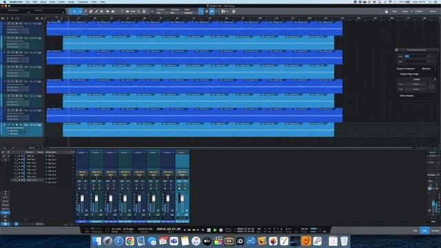Click the Start button at top right
The width and height of the screenshot is (441, 248).
pos(394,12)
